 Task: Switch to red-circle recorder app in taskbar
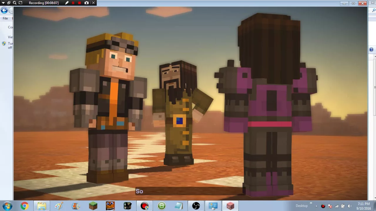tap(145, 206)
